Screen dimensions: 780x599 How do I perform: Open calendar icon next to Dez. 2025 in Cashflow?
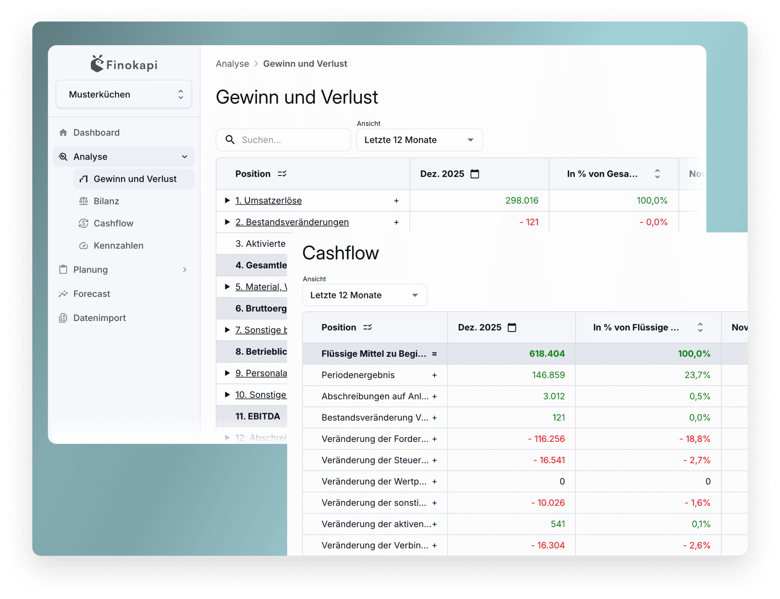512,327
